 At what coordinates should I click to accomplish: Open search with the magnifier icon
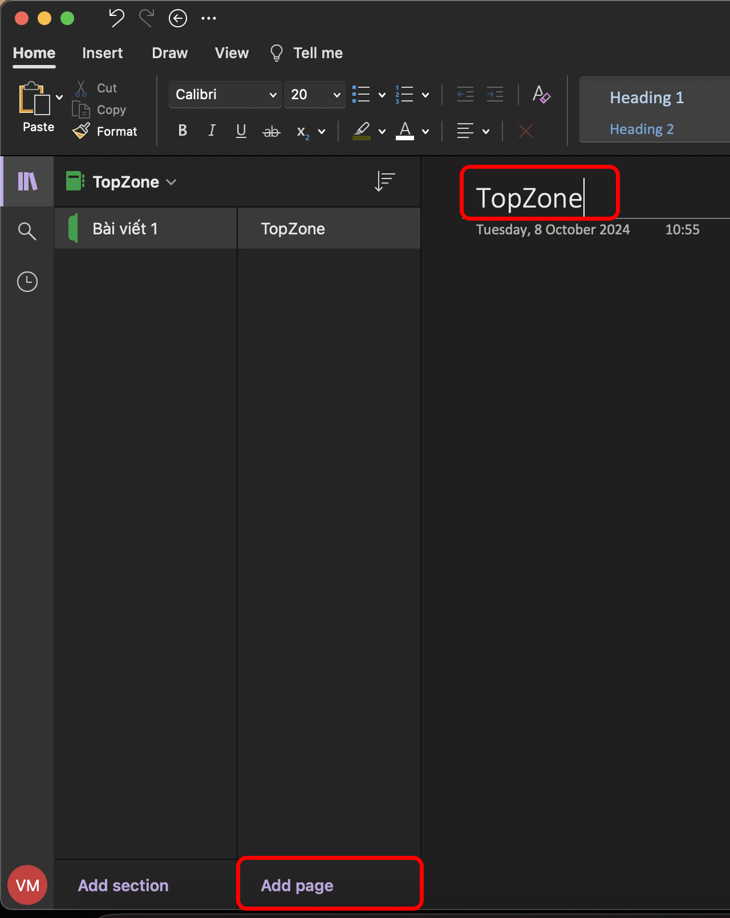click(x=27, y=231)
